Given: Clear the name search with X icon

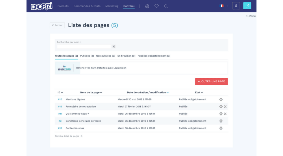Looking at the screenshot, I should (114, 47).
